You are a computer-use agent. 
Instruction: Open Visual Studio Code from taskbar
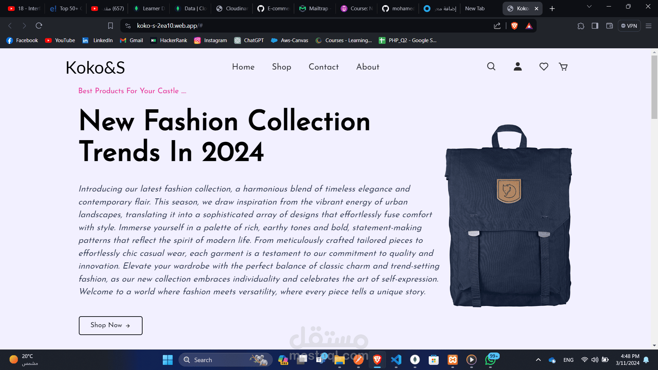pyautogui.click(x=396, y=360)
